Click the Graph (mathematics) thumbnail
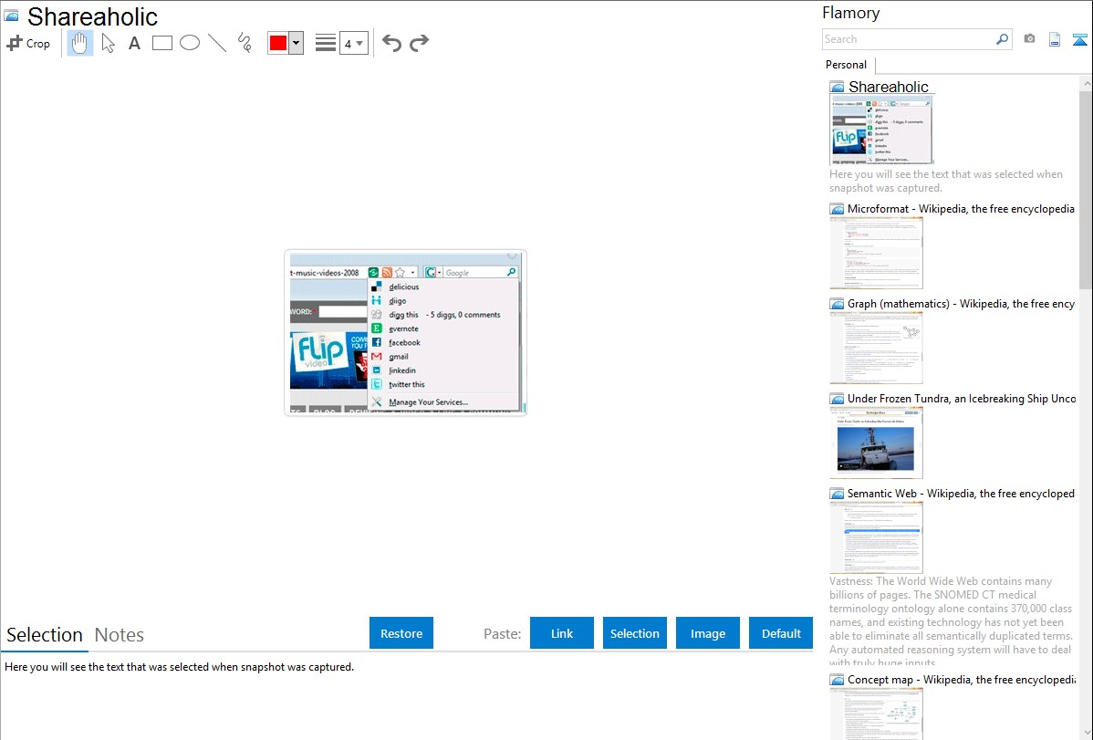 tap(876, 348)
